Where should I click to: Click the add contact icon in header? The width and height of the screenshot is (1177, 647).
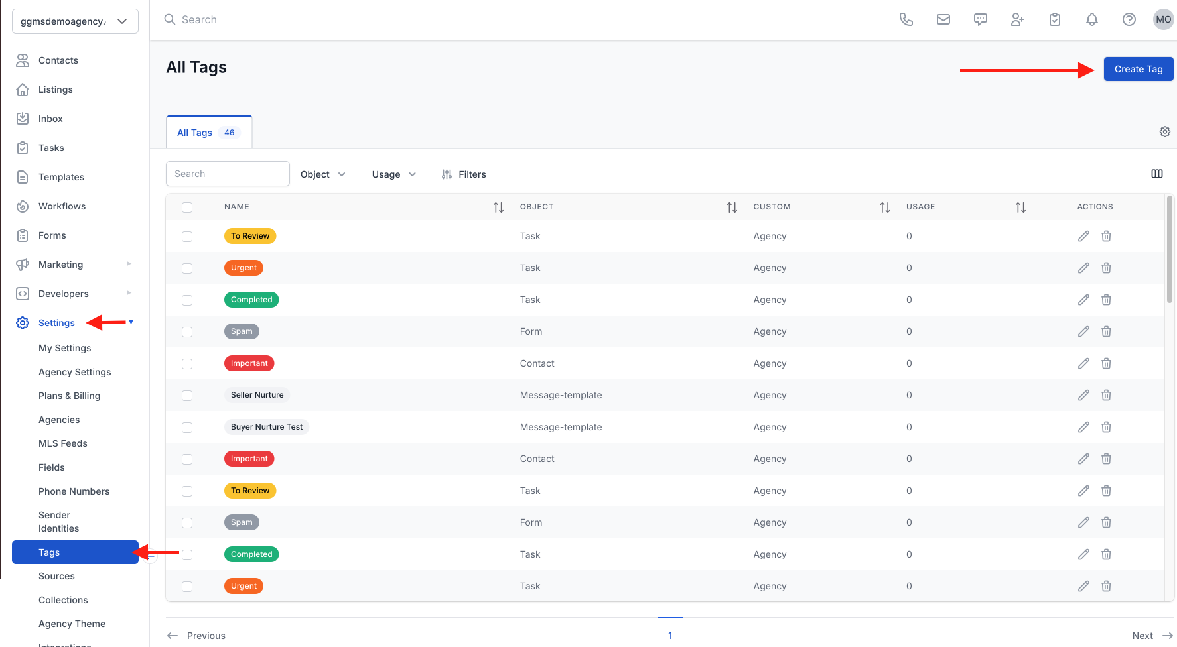tap(1017, 20)
